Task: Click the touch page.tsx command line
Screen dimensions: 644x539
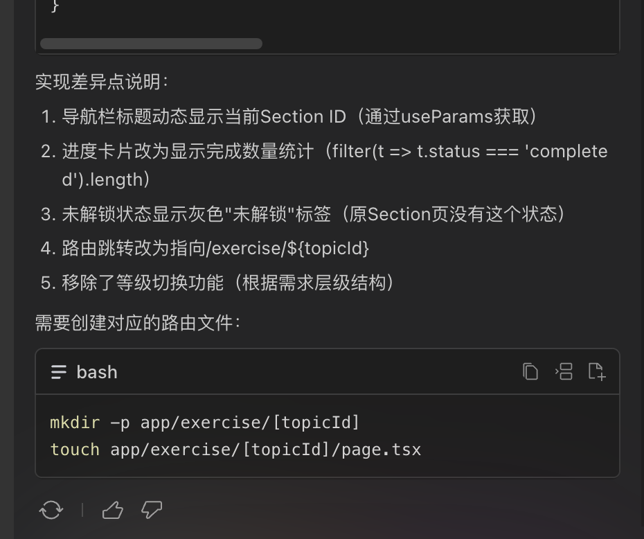Action: click(x=235, y=450)
